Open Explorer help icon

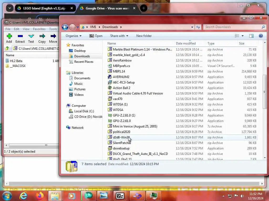tap(261, 36)
